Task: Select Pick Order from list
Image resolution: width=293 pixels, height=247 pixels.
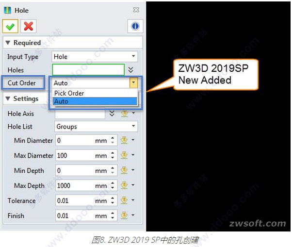Action: (x=95, y=93)
